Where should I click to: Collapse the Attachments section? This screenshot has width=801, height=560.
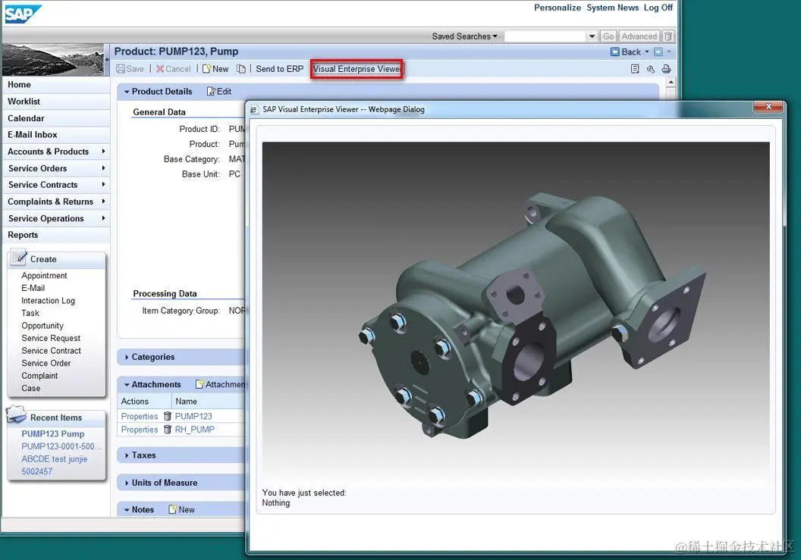click(127, 385)
